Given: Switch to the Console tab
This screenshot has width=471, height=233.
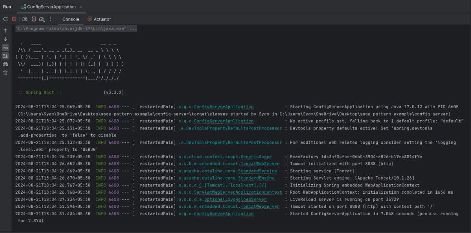Looking at the screenshot, I should click(71, 19).
